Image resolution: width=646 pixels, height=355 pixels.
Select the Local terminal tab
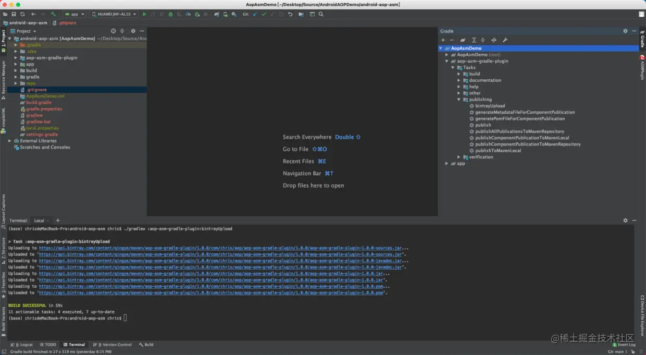(x=39, y=221)
